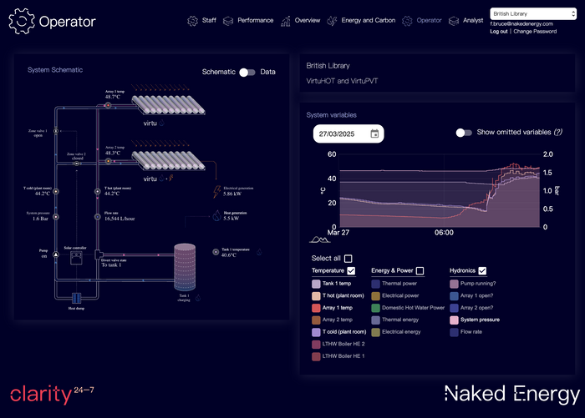This screenshot has height=418, width=585.
Task: Open the Performance menu item
Action: pos(256,21)
